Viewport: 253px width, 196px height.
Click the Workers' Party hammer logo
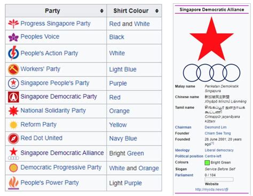pyautogui.click(x=13, y=69)
